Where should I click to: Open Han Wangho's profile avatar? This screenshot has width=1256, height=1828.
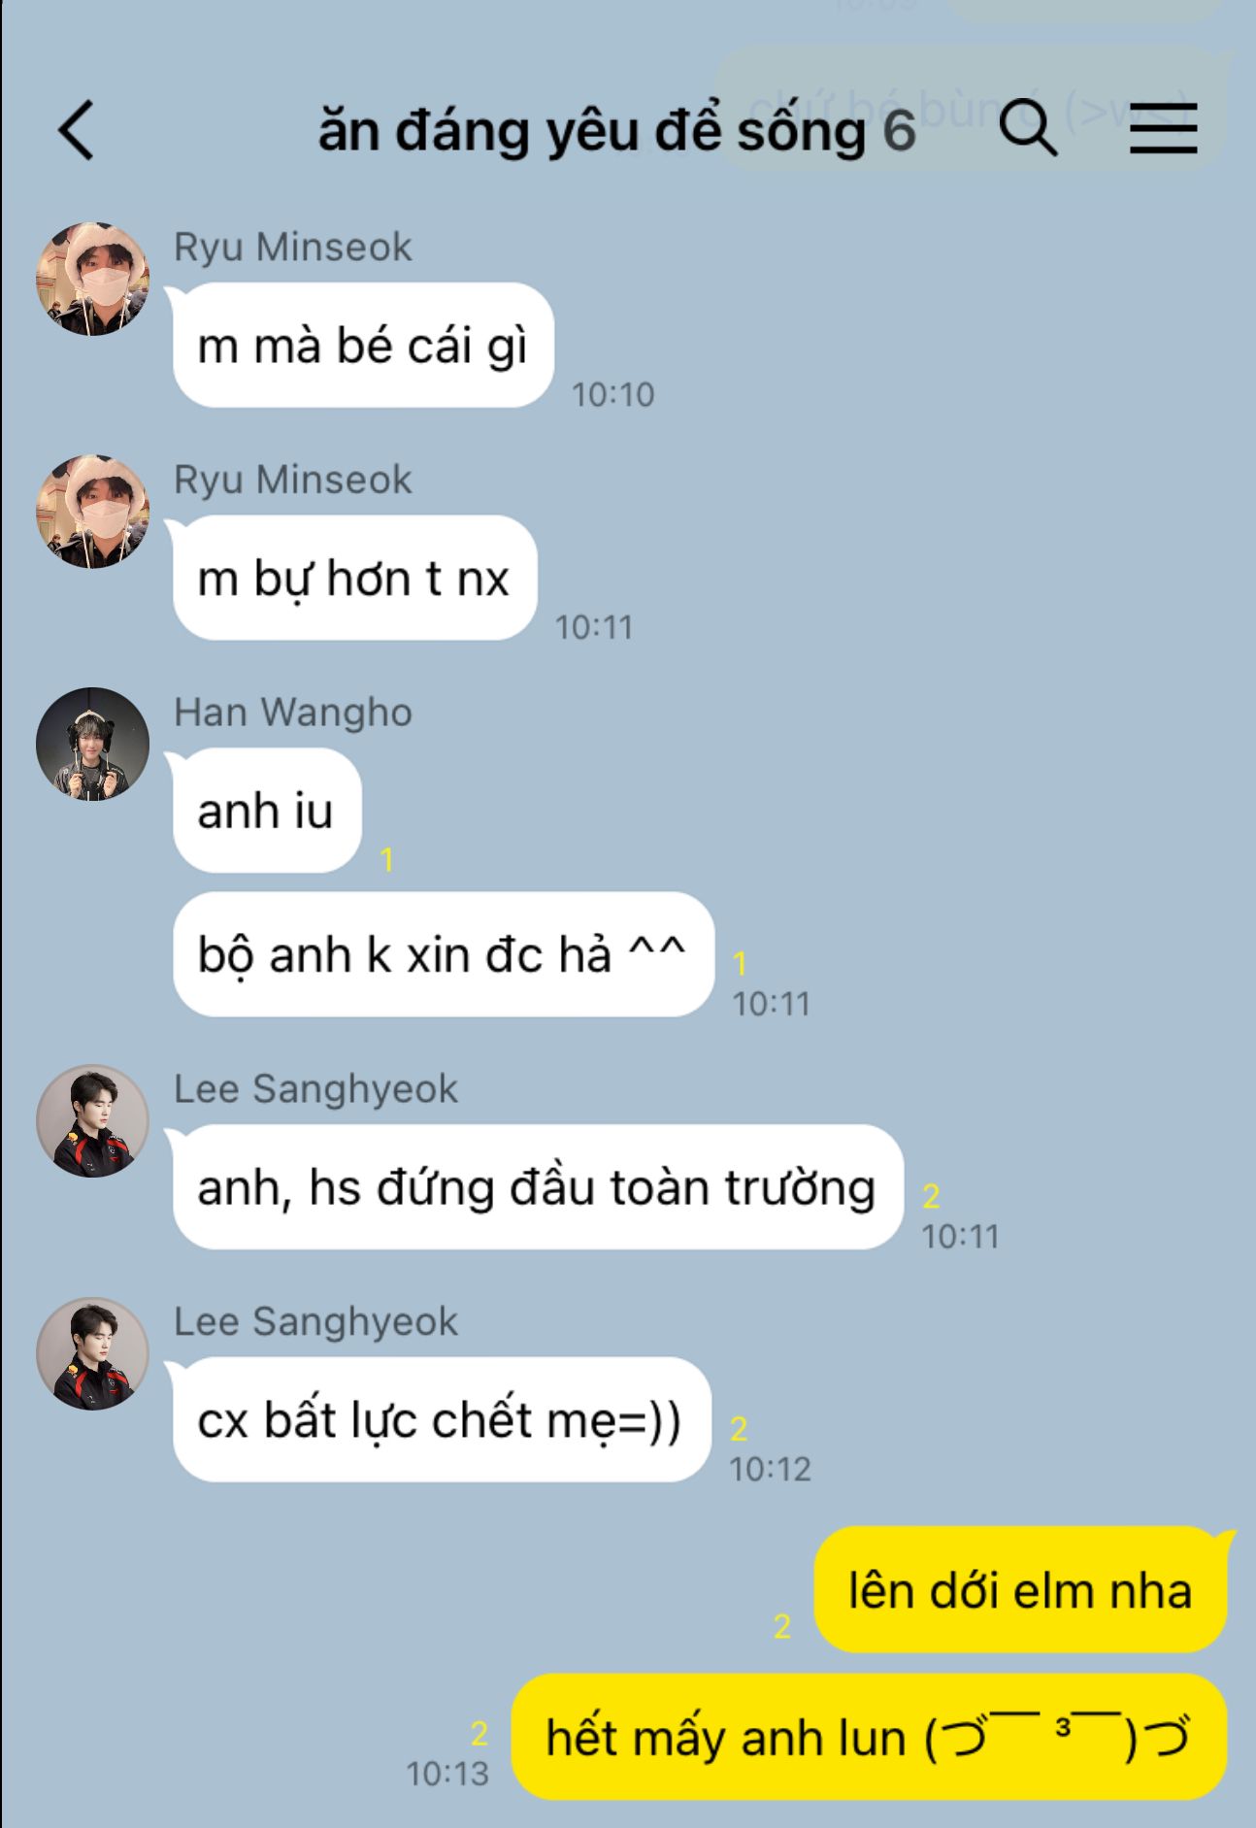[92, 745]
